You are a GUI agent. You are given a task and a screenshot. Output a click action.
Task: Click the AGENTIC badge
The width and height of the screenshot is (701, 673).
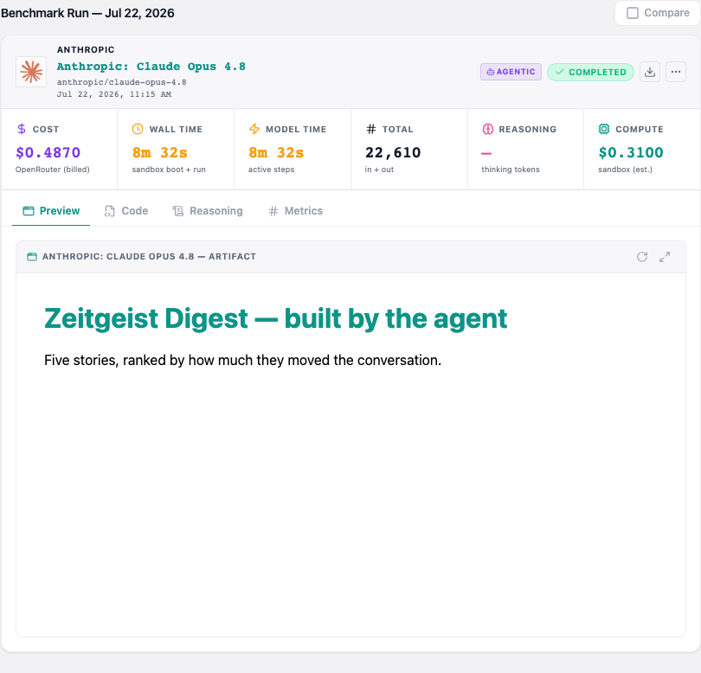tap(511, 72)
